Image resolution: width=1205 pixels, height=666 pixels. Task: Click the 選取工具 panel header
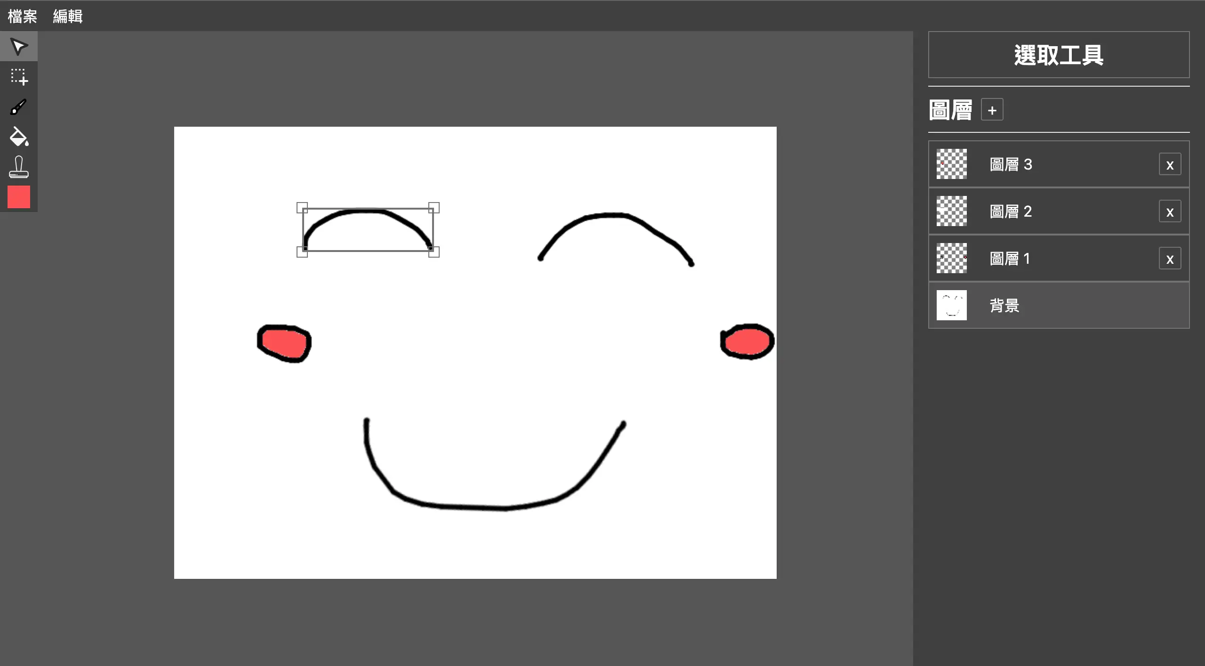pos(1058,55)
